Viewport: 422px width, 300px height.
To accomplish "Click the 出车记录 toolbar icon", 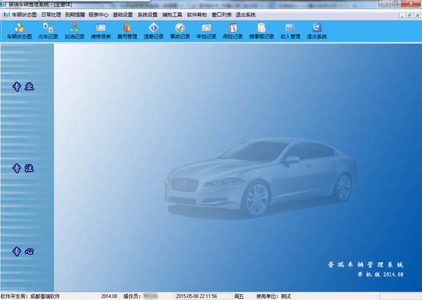I will click(47, 31).
